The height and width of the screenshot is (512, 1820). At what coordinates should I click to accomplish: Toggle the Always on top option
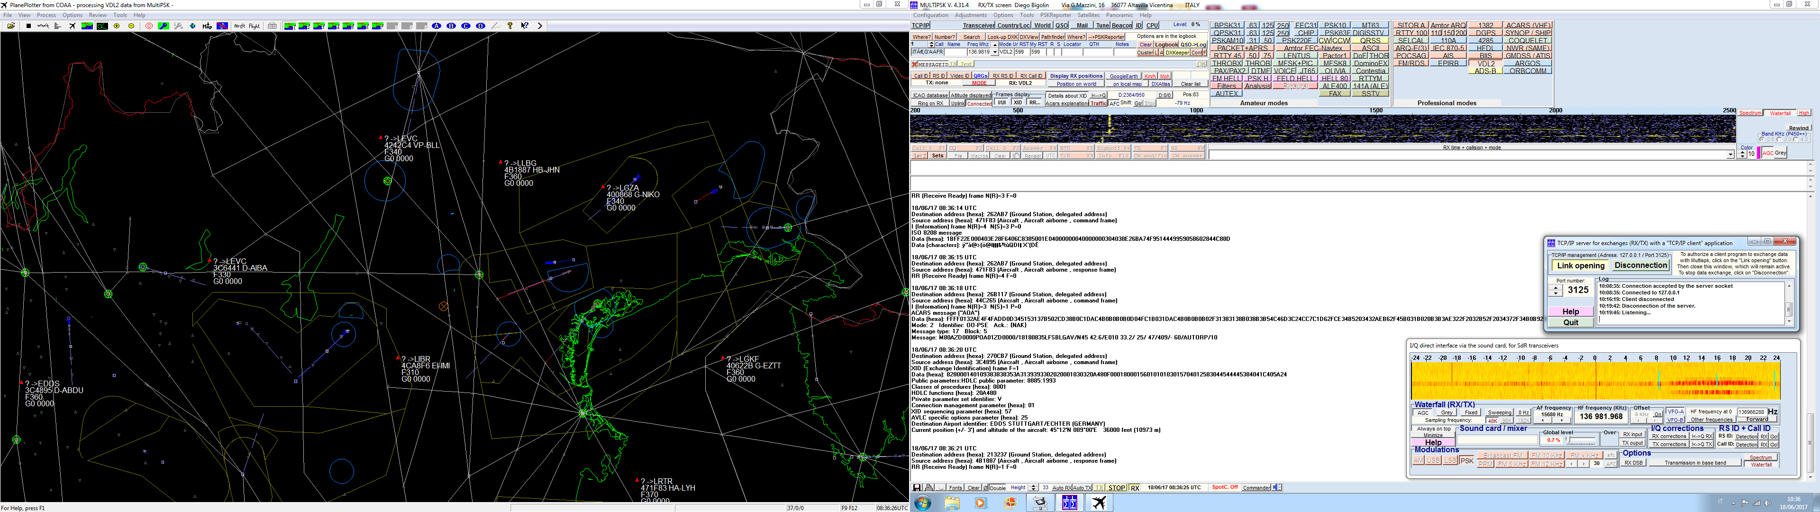point(1434,429)
